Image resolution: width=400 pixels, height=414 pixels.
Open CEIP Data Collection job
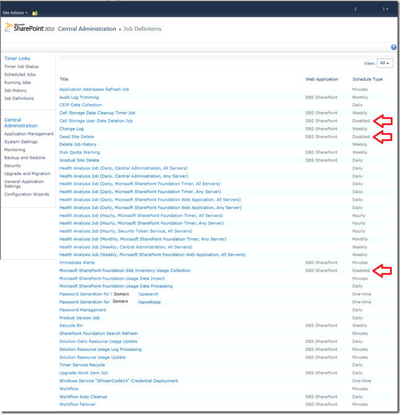click(81, 105)
